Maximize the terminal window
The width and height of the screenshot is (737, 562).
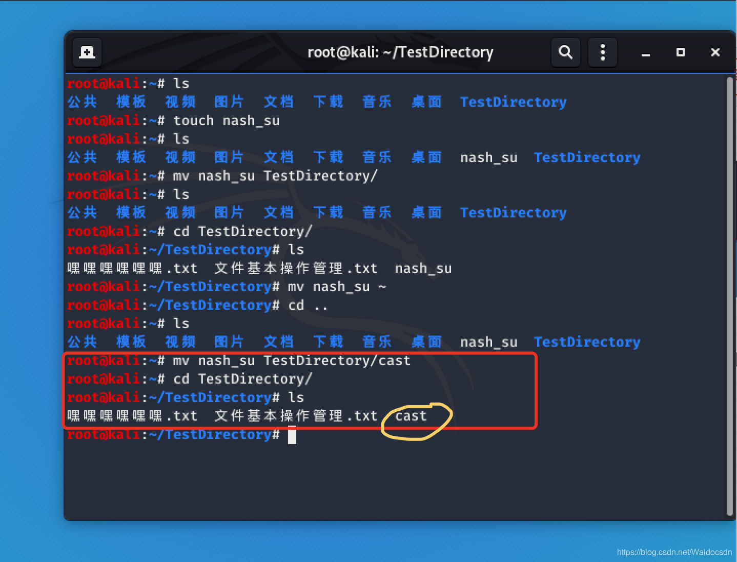click(x=681, y=52)
